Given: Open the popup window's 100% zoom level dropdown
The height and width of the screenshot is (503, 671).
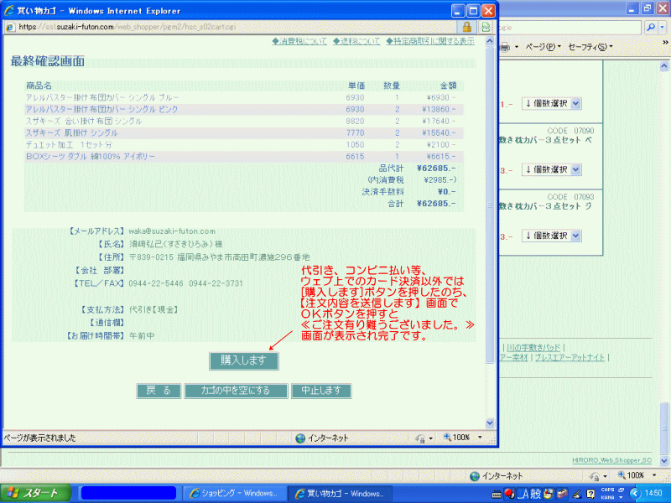Looking at the screenshot, I should click(480, 438).
